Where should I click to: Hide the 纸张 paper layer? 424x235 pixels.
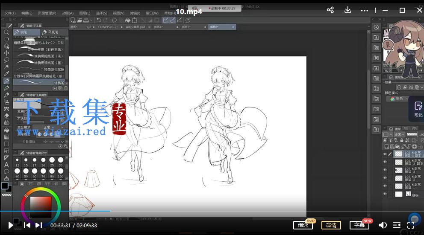pos(385,194)
